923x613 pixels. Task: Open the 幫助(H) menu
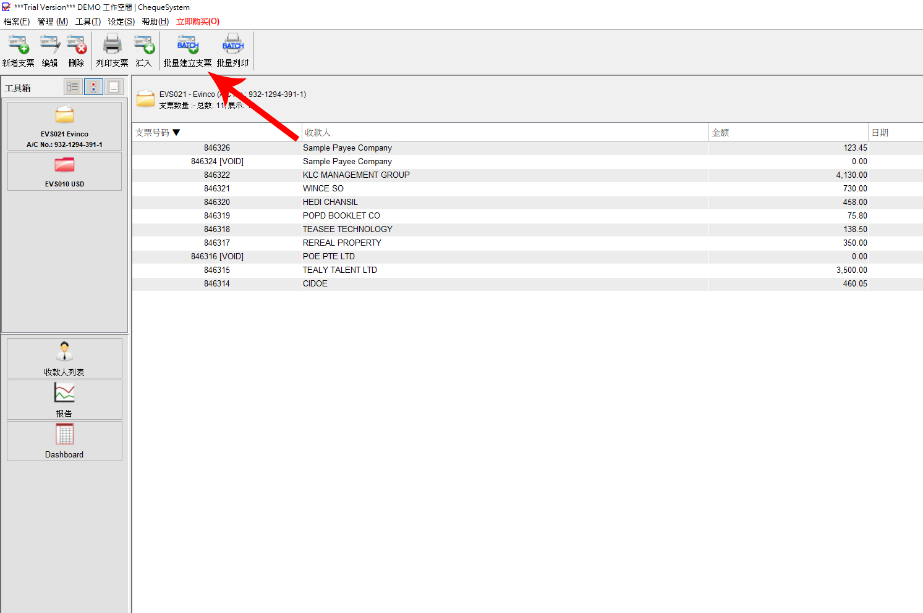[x=155, y=22]
